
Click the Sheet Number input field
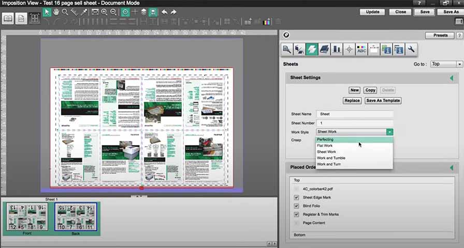click(355, 123)
